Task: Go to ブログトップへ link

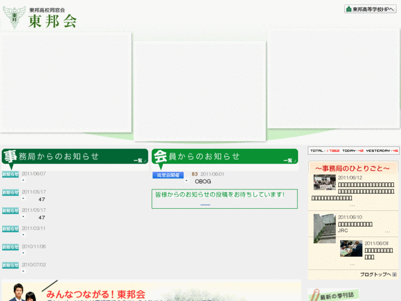Action: pos(376,274)
